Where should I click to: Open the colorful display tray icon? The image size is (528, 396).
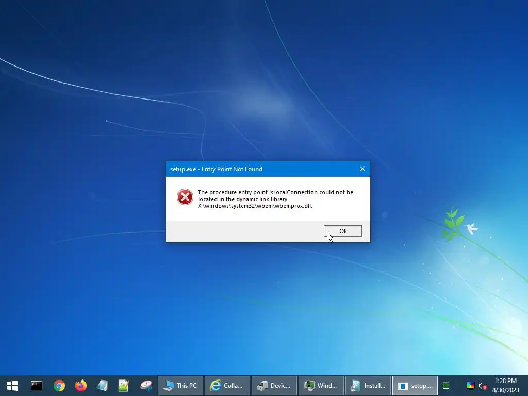point(470,386)
